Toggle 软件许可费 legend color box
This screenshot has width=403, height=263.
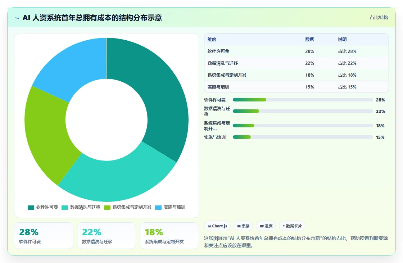click(31, 208)
